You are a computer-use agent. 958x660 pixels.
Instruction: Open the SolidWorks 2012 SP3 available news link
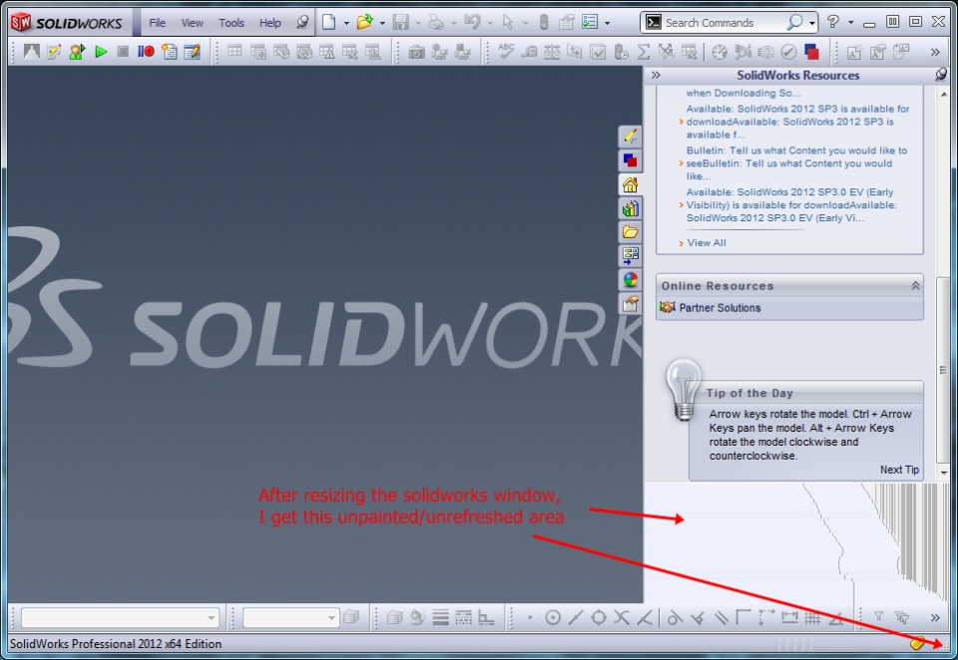point(798,122)
